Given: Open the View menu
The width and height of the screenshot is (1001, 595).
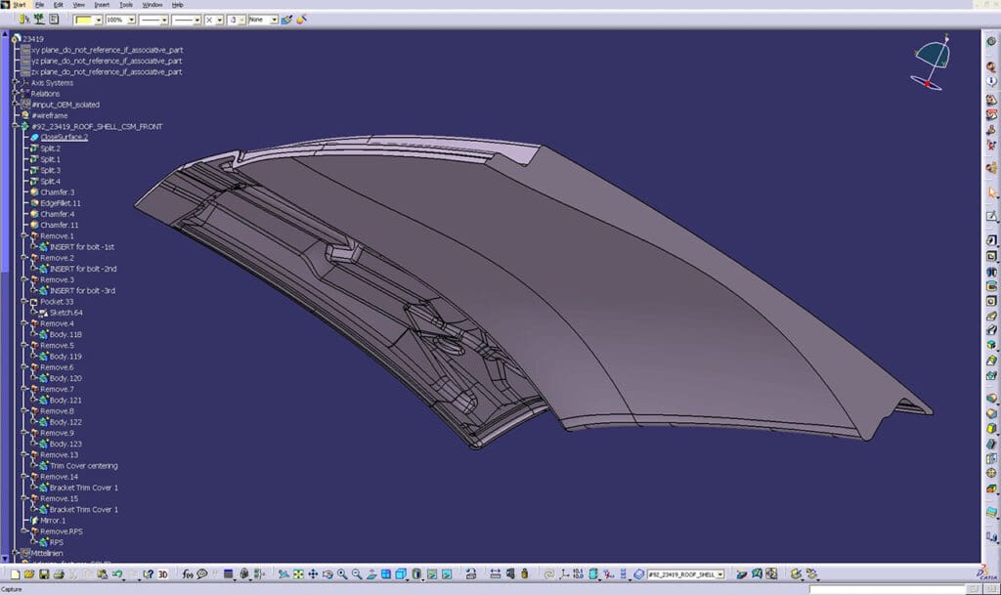Looking at the screenshot, I should (x=78, y=5).
